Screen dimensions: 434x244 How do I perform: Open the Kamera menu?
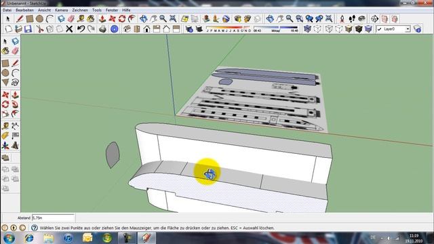click(62, 10)
